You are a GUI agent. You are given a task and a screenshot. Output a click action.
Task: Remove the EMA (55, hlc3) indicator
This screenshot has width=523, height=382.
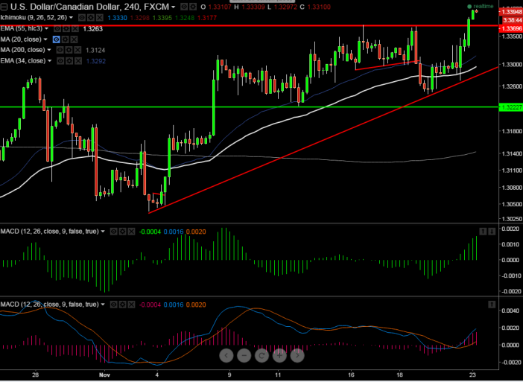(x=75, y=28)
